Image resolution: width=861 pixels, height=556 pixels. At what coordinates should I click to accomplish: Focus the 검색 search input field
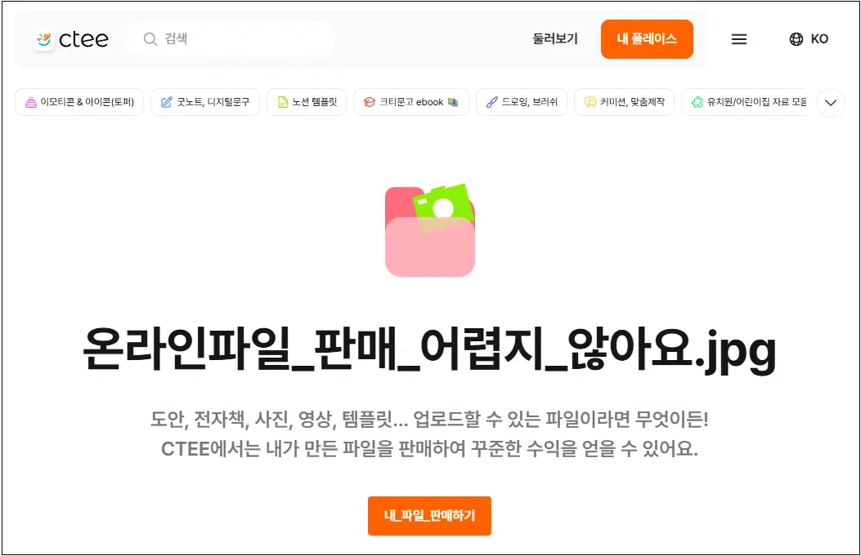(231, 39)
